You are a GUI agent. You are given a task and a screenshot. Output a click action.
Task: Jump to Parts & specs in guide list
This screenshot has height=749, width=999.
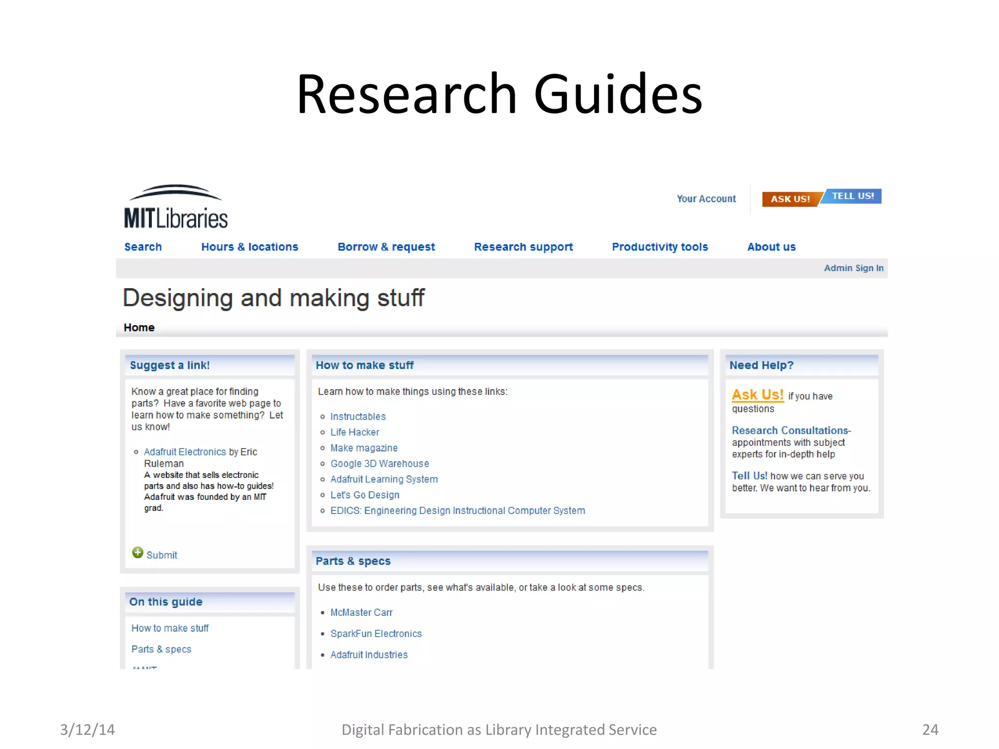click(x=161, y=650)
